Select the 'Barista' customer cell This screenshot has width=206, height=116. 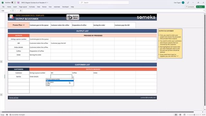[19, 77]
